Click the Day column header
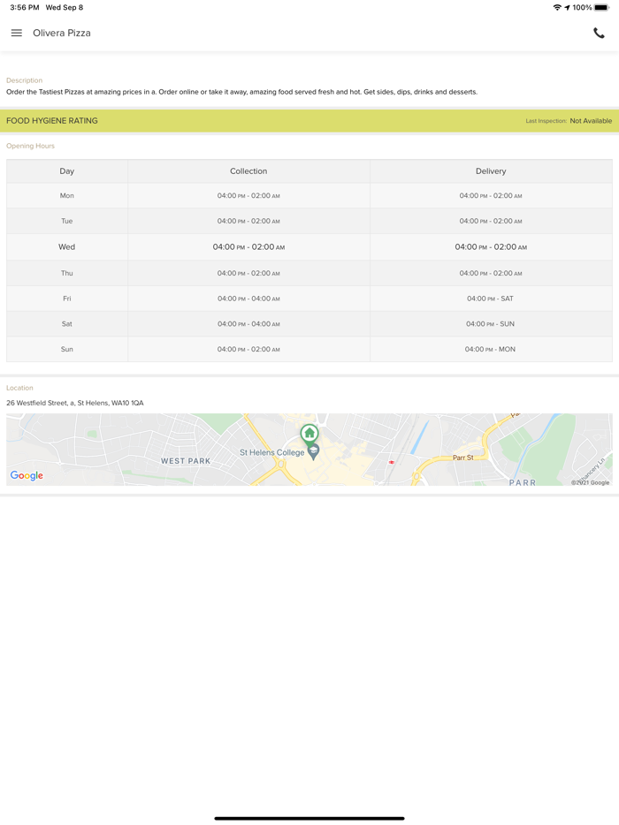This screenshot has width=619, height=825. tap(67, 171)
